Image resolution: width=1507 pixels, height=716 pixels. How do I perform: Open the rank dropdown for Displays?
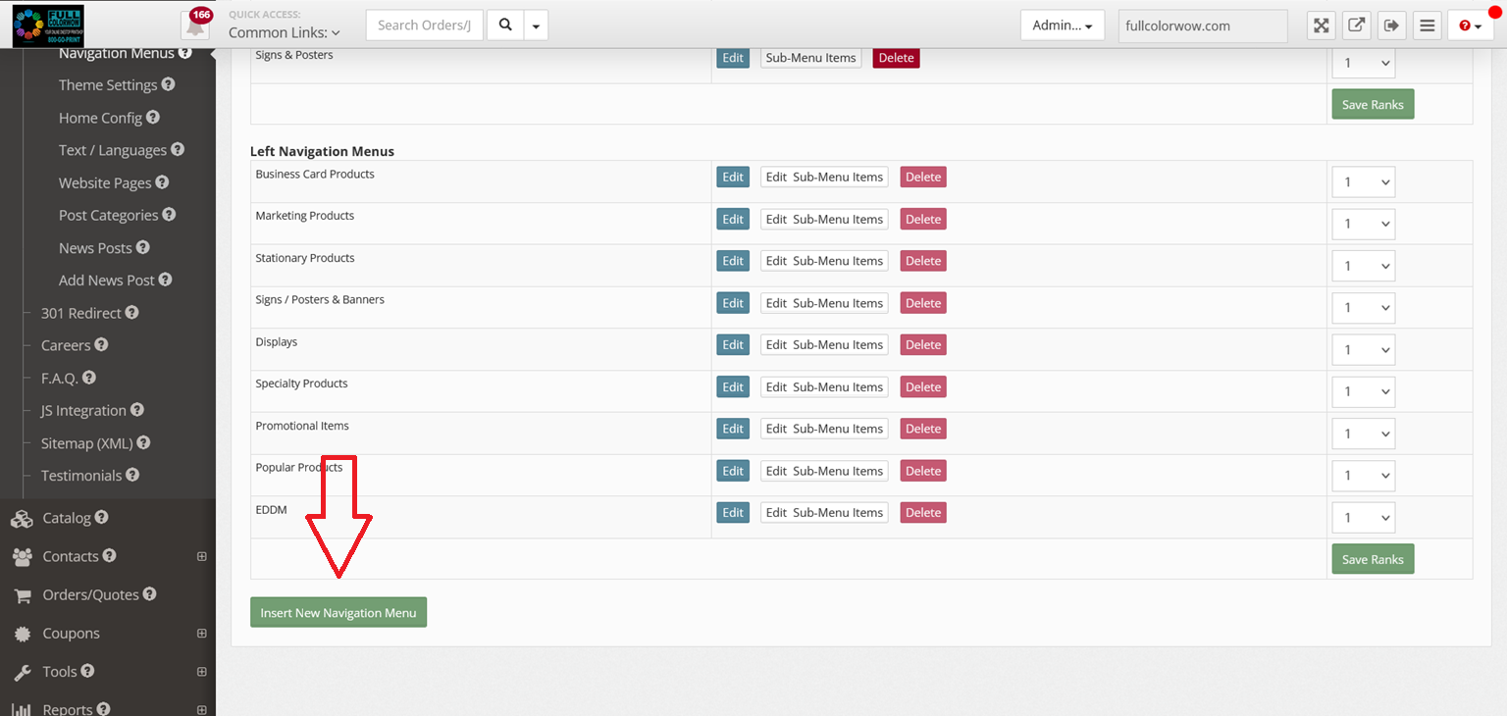(1363, 349)
